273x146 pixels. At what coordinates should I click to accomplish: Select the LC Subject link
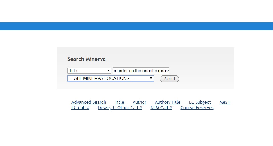(200, 102)
